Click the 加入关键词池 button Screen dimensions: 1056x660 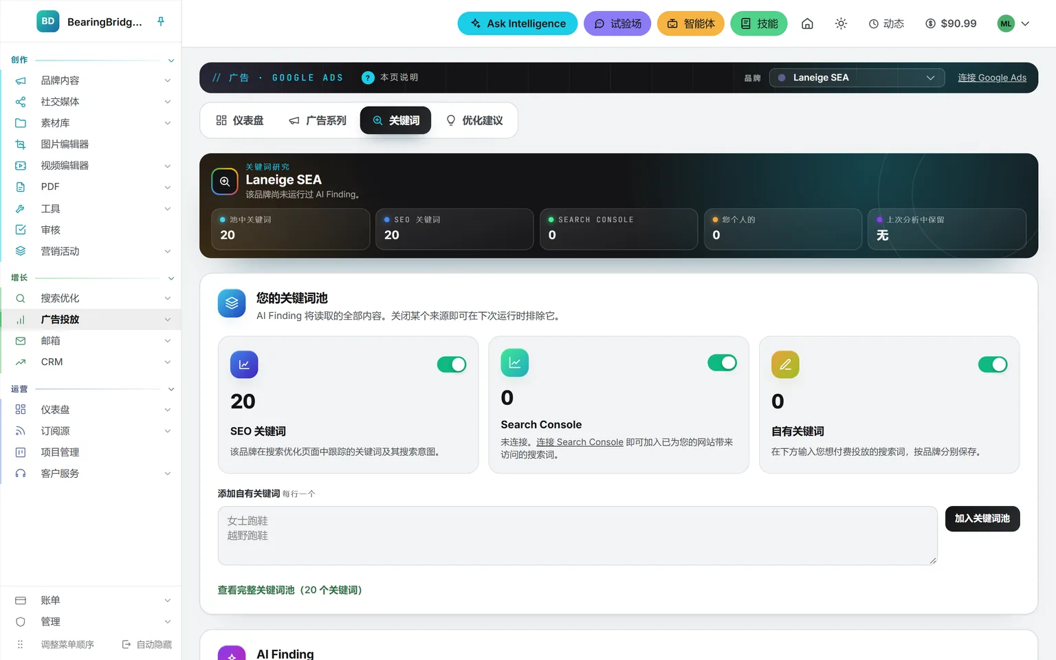pyautogui.click(x=982, y=518)
